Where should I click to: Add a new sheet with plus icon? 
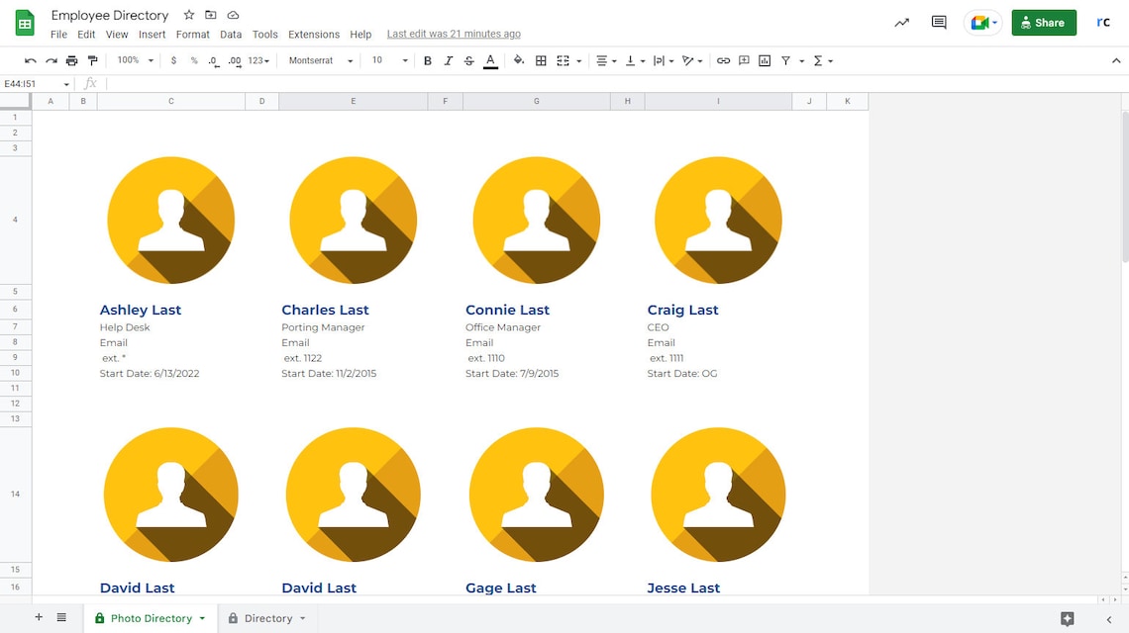[x=39, y=617]
